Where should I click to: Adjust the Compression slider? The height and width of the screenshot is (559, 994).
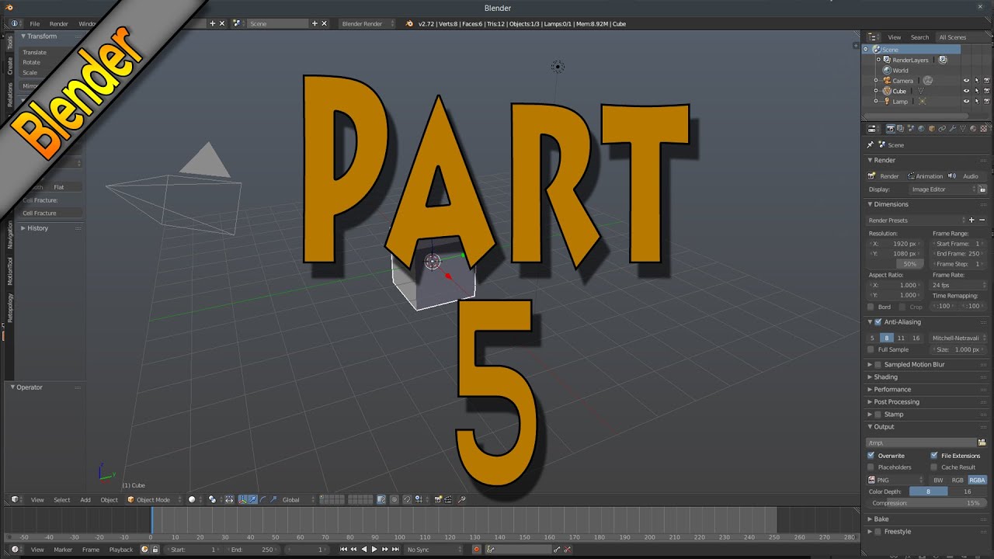pyautogui.click(x=927, y=503)
